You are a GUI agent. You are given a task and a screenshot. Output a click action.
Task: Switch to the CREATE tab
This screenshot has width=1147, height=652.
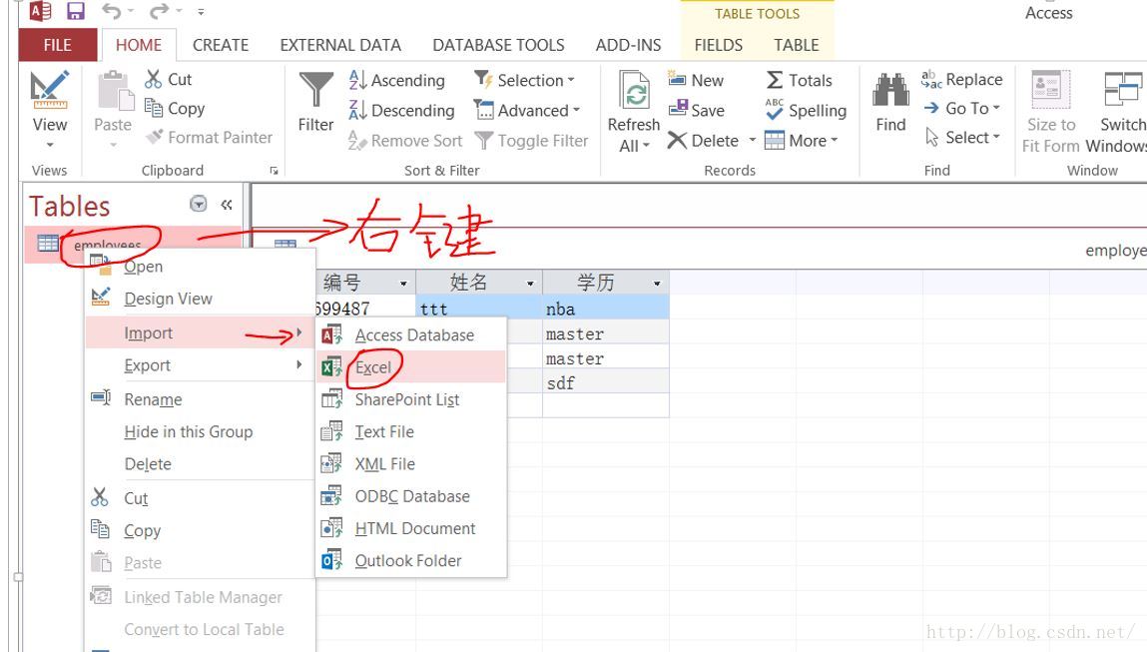point(221,45)
